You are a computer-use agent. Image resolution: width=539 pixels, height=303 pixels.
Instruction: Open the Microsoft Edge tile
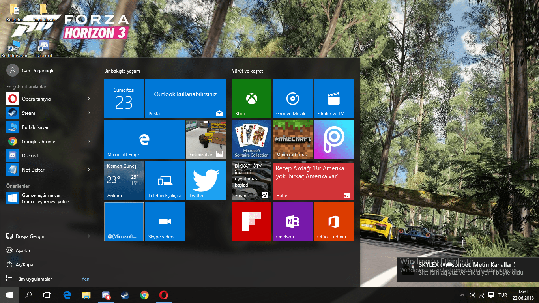pyautogui.click(x=144, y=140)
